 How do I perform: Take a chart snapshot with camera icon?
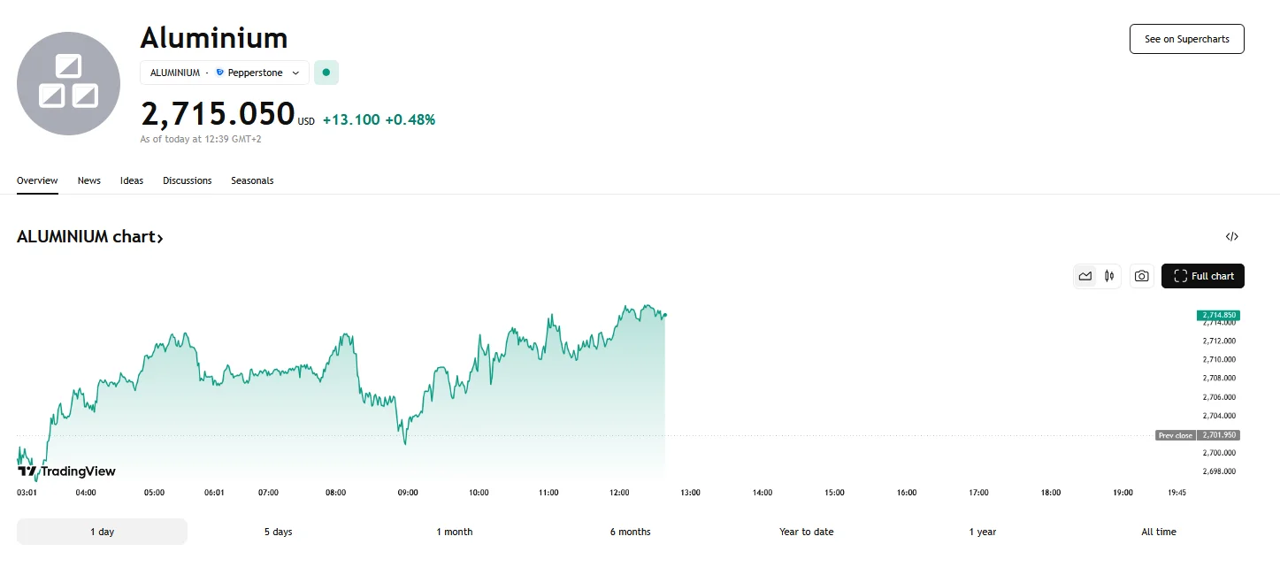1142,276
